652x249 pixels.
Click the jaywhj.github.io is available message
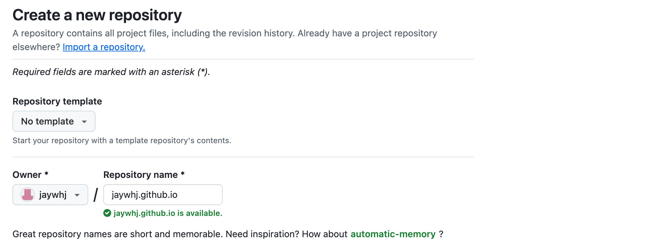tap(168, 213)
